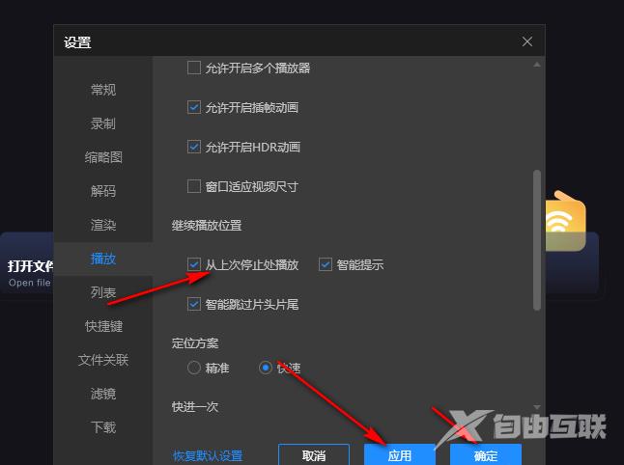Click the 定位方案 section heading

(x=195, y=343)
